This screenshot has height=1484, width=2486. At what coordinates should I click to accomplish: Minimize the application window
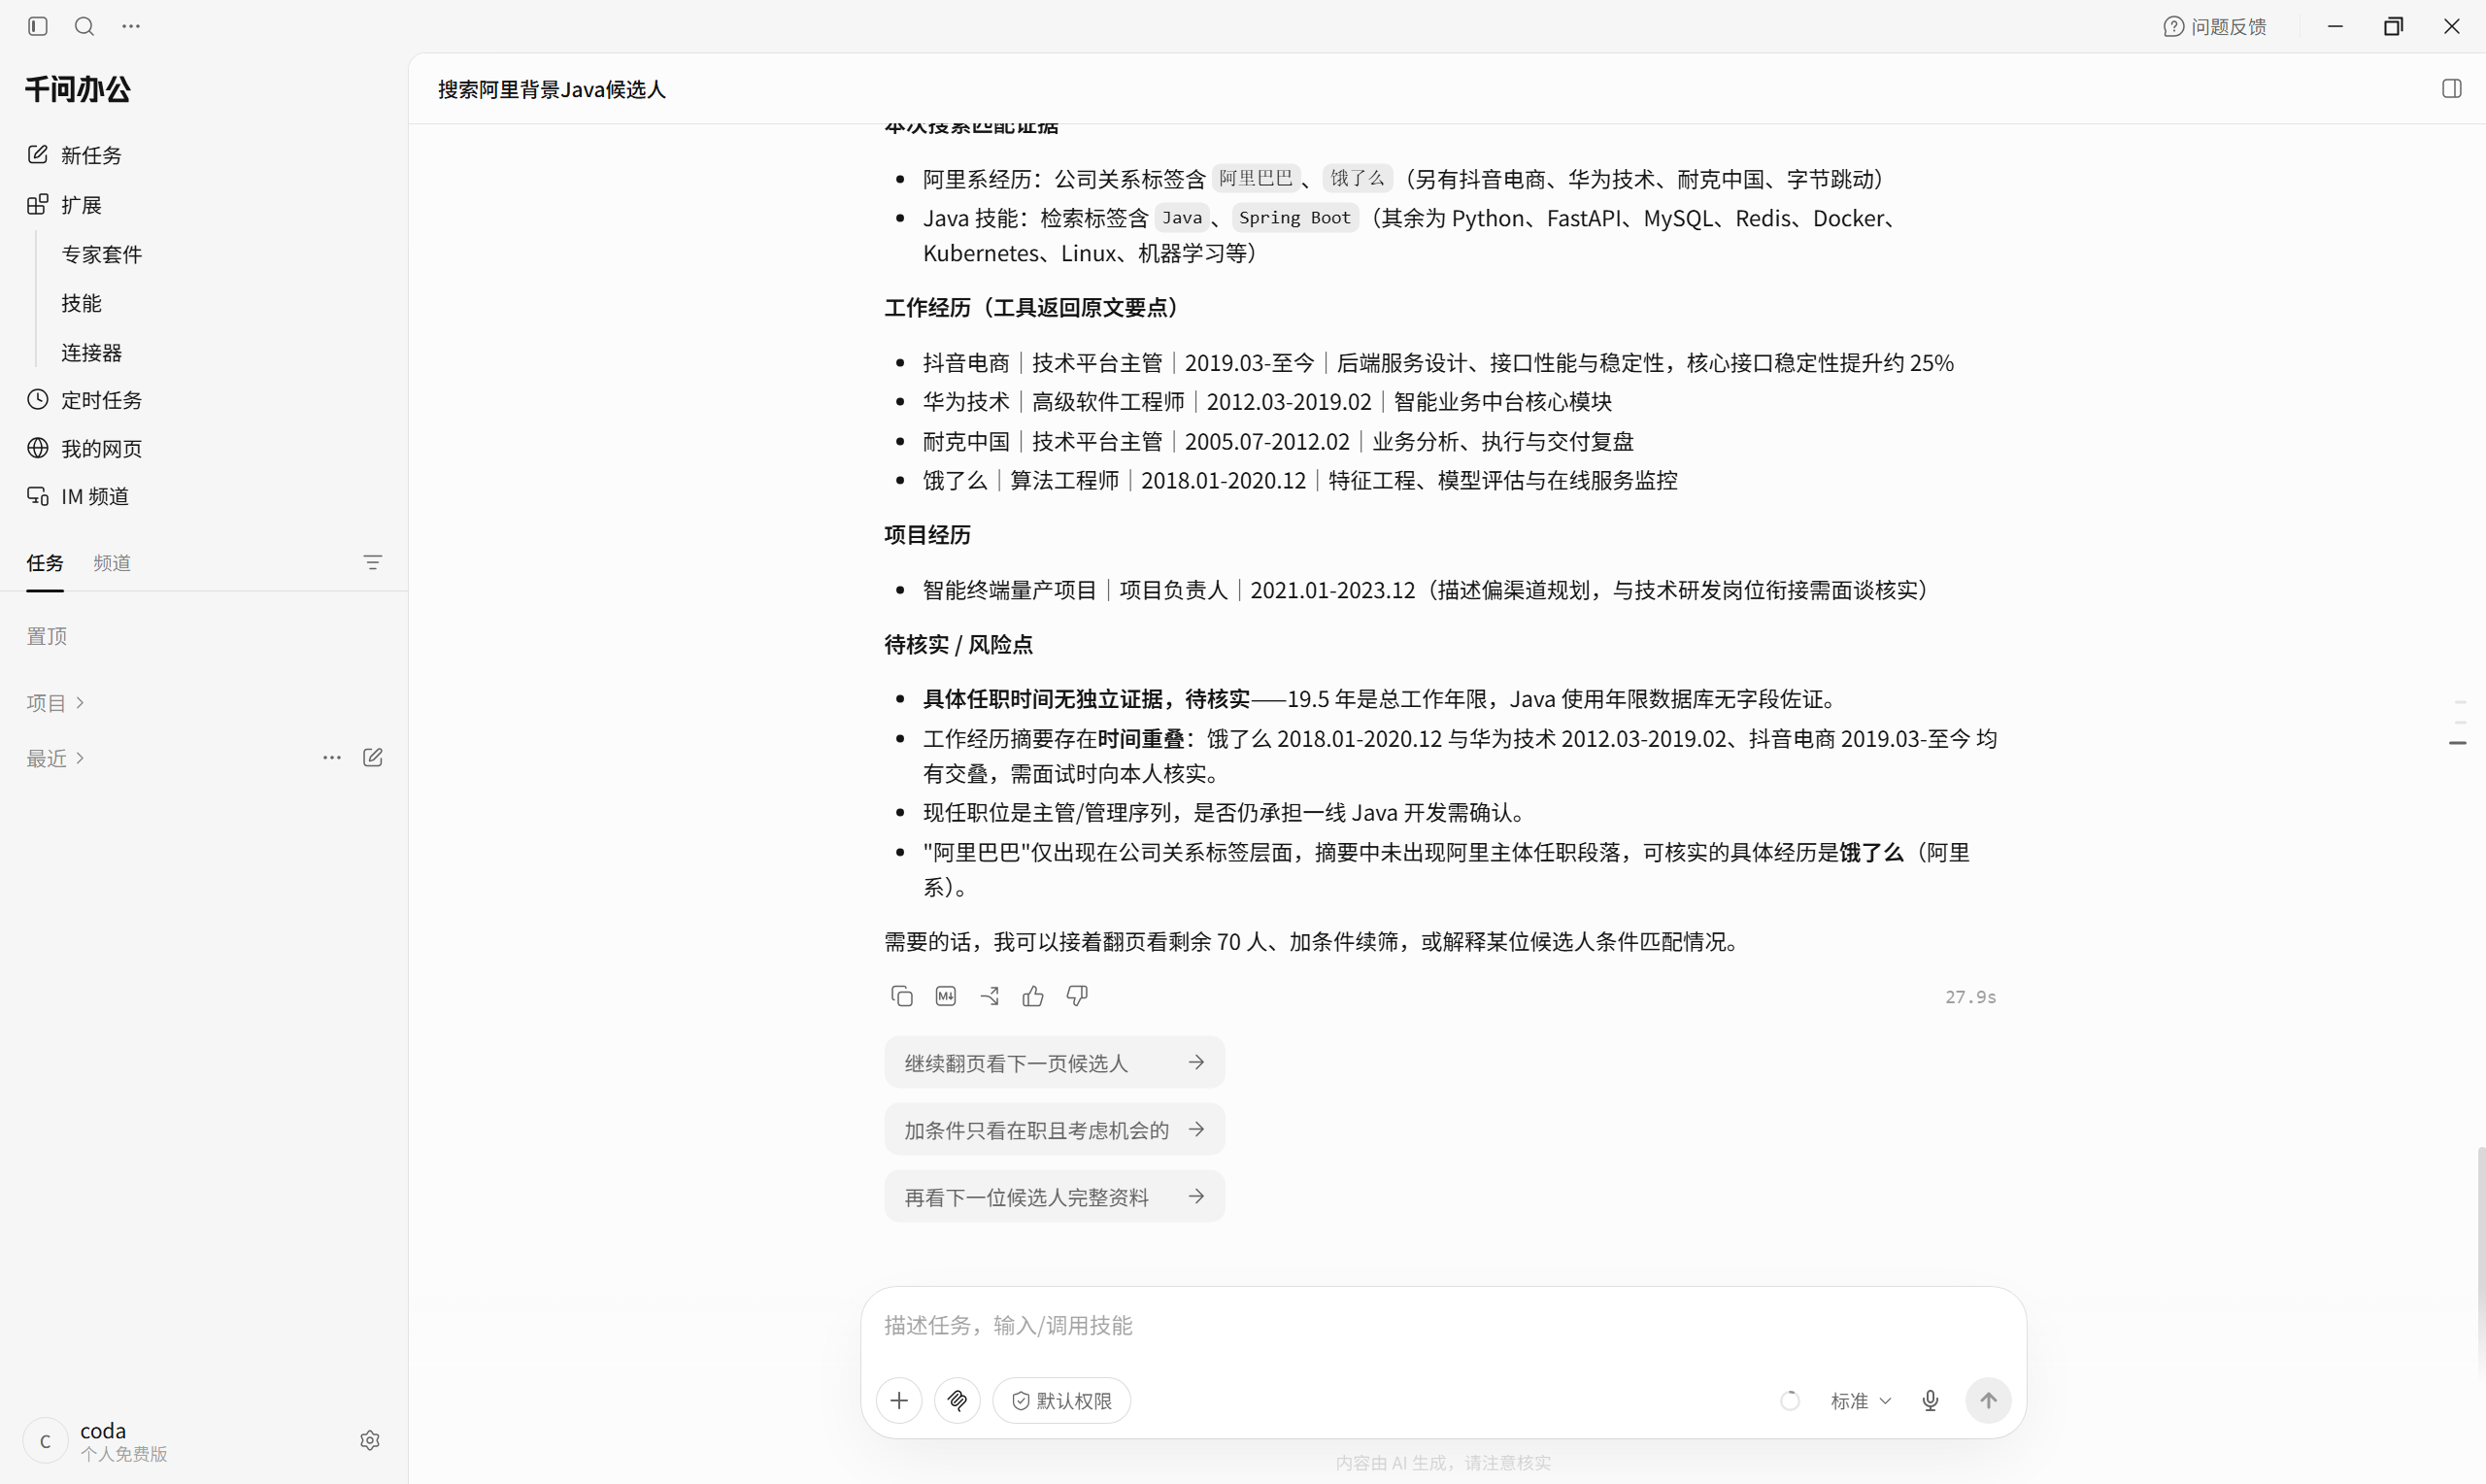pos(2335,27)
